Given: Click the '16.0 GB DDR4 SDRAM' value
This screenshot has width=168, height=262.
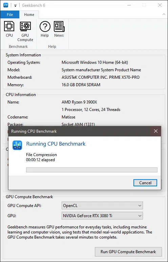Looking at the screenshot, I should click(81, 85).
